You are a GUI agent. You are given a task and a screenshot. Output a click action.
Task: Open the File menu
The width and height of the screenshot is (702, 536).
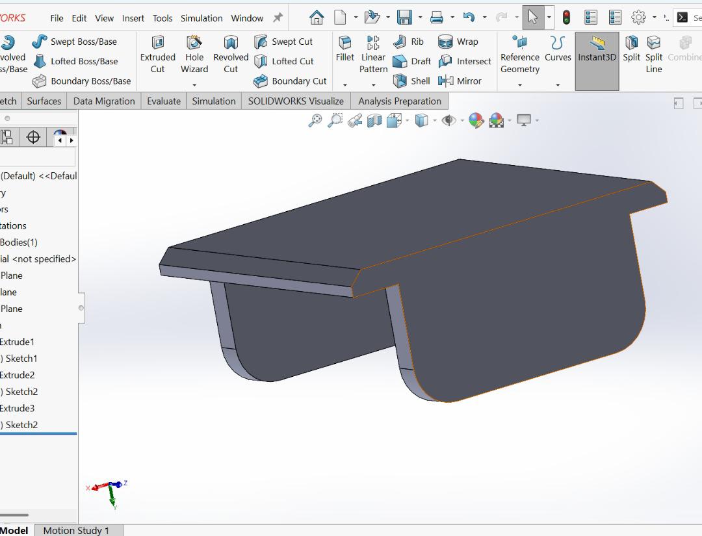pos(57,18)
